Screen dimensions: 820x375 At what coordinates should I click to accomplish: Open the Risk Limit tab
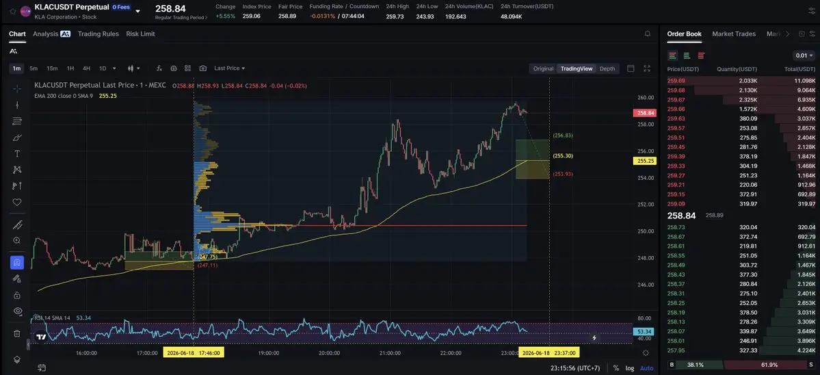click(140, 34)
